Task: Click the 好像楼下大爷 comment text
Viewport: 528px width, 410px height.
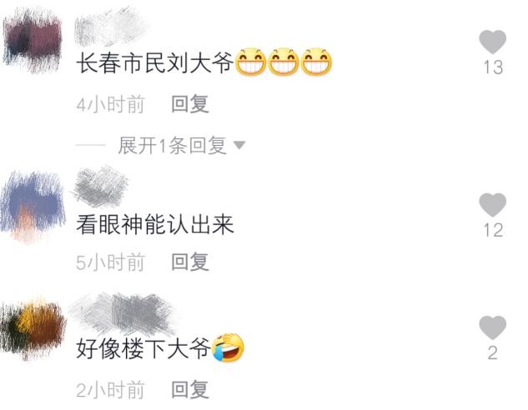Action: [x=143, y=348]
